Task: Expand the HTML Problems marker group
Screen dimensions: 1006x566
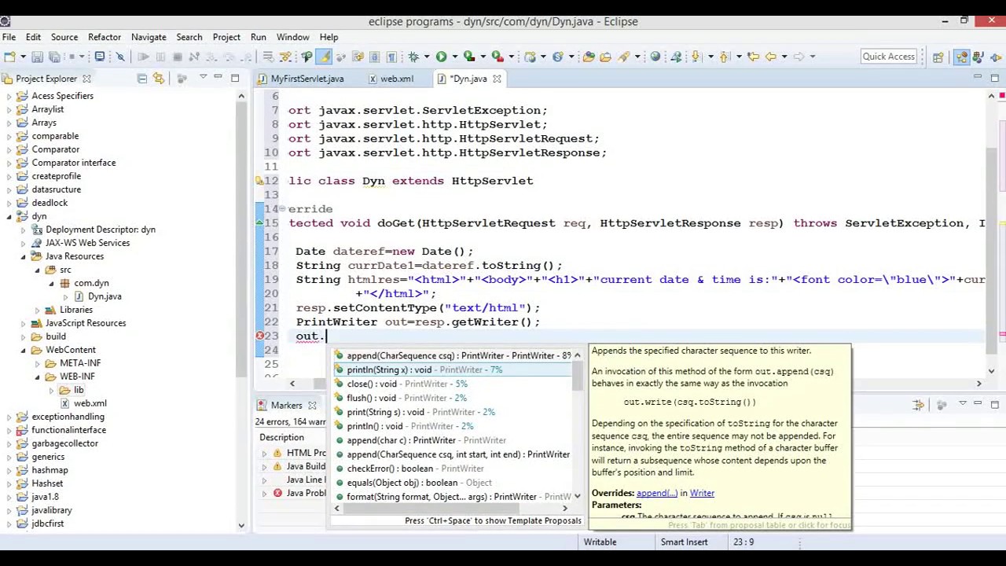Action: click(265, 453)
